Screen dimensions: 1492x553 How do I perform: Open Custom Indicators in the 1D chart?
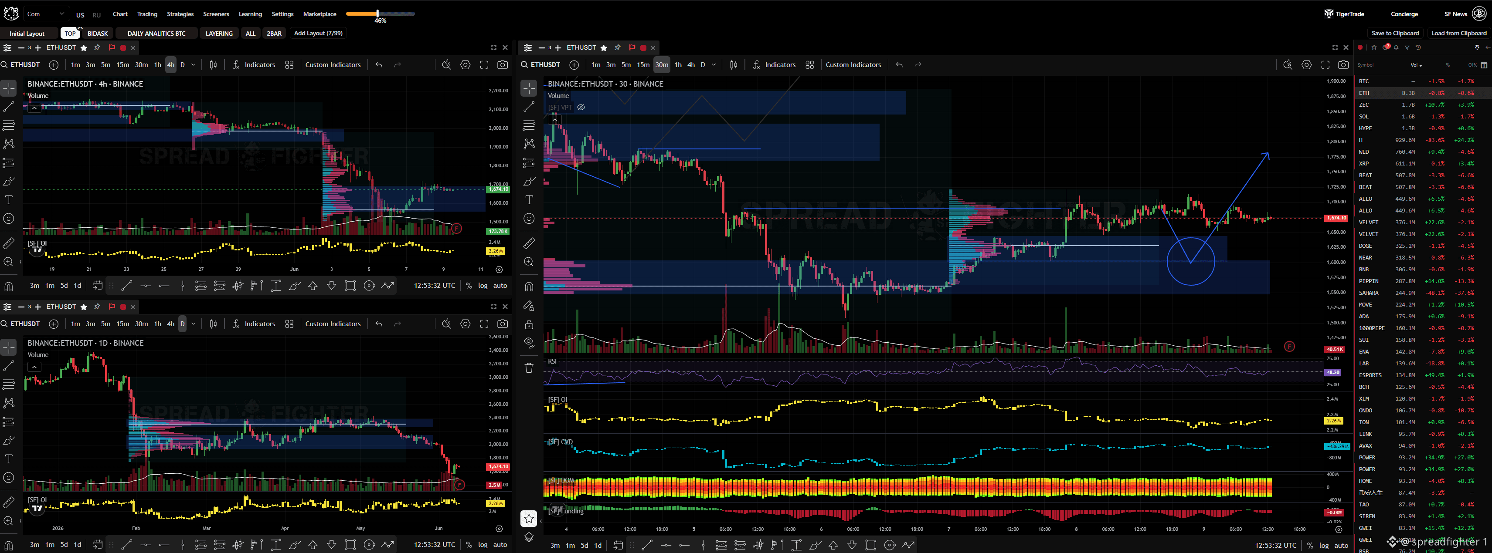click(x=333, y=324)
